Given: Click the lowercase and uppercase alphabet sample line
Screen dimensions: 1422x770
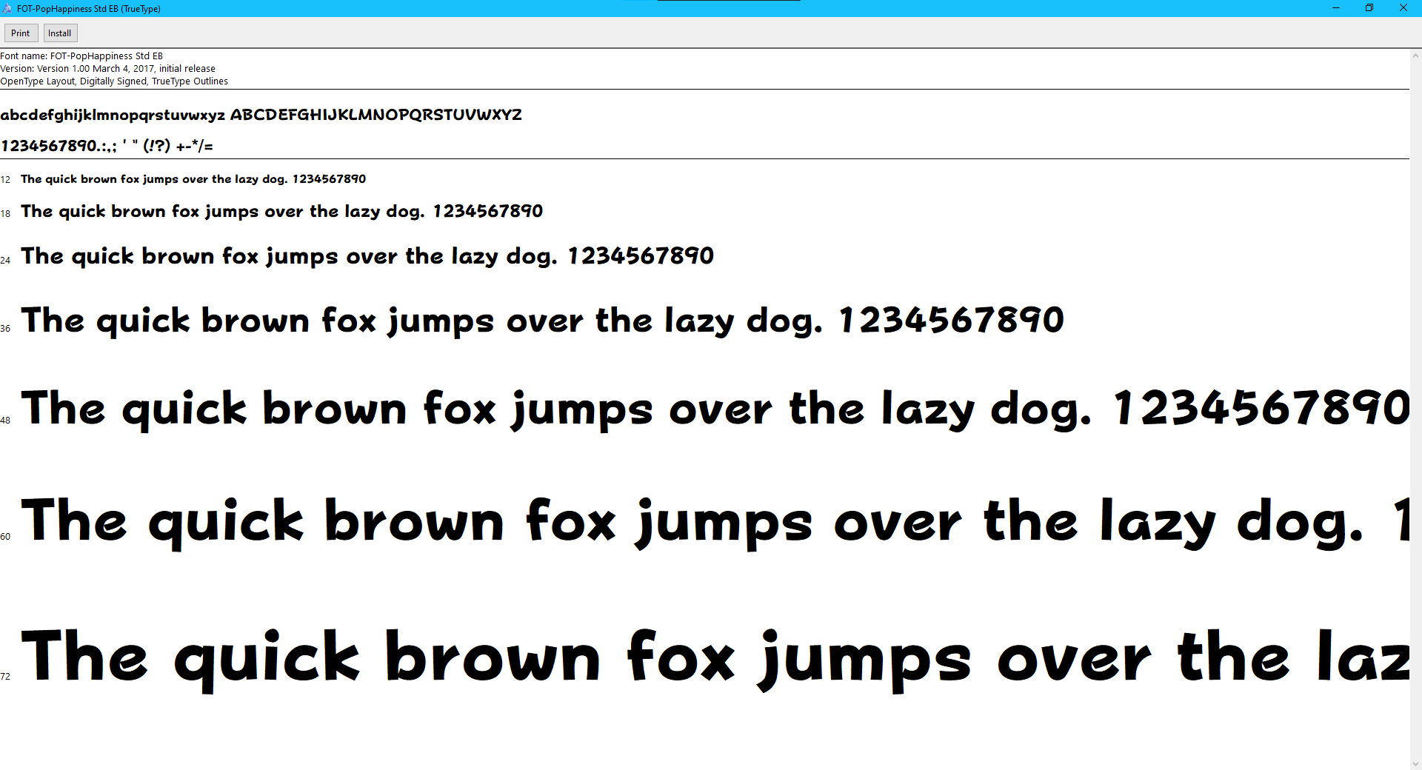Looking at the screenshot, I should click(x=261, y=115).
